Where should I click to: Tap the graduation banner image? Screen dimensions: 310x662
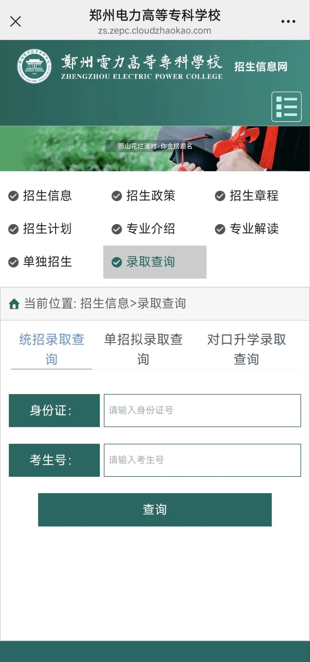coord(155,148)
